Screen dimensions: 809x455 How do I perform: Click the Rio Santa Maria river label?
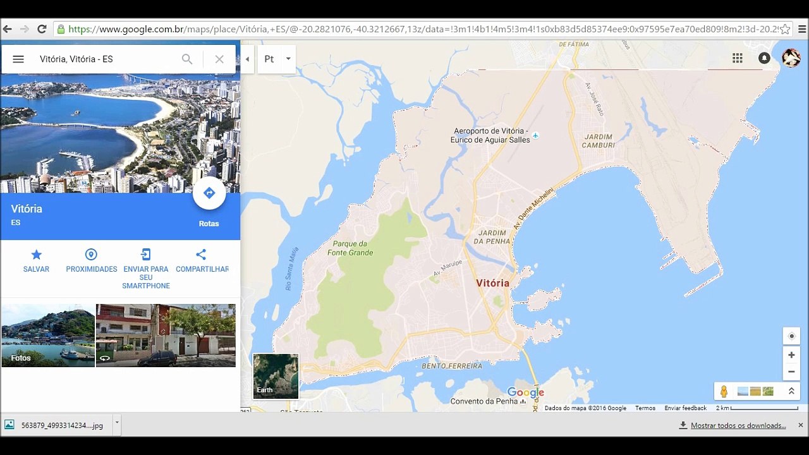pos(291,269)
